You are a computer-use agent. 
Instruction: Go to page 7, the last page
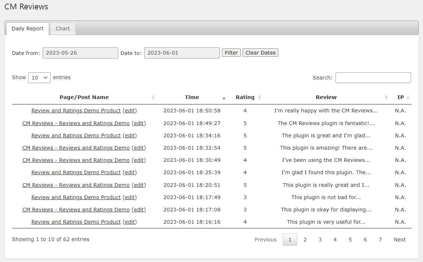[x=380, y=240]
